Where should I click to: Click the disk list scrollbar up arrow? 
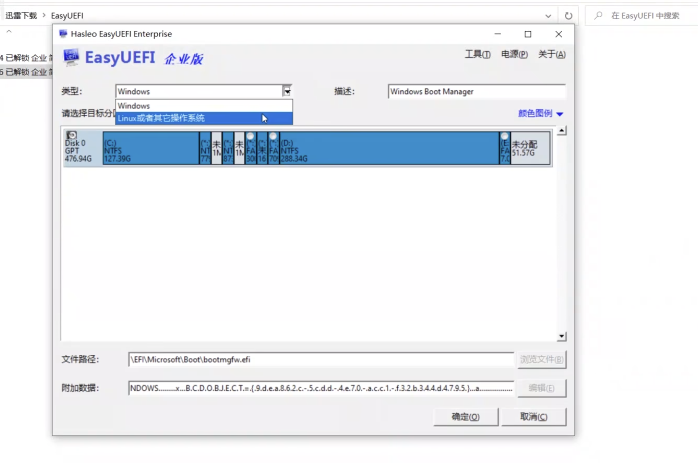[561, 130]
